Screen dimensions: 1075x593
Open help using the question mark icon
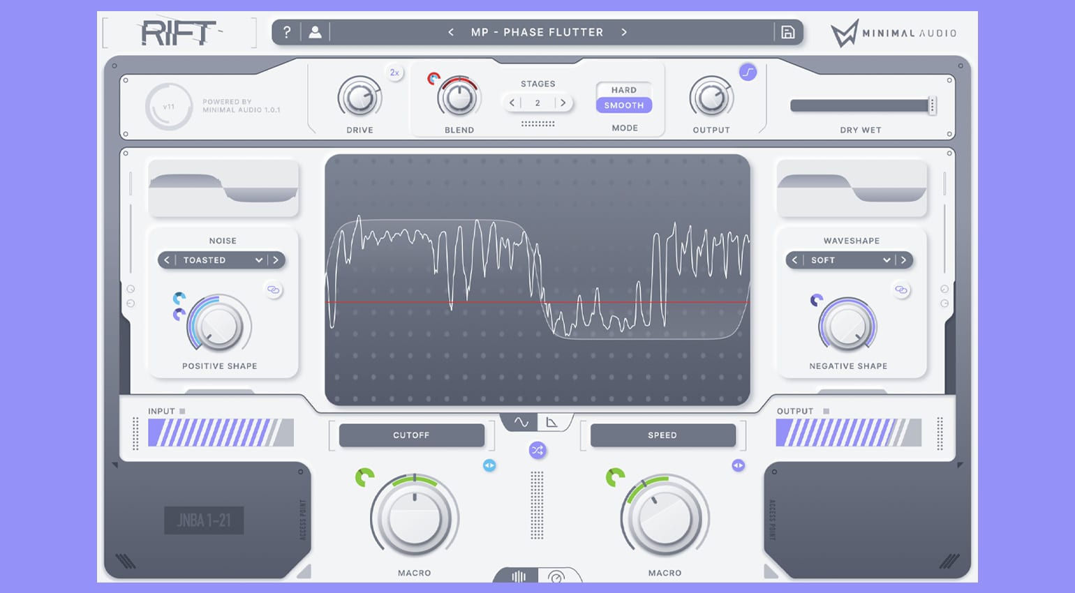288,31
